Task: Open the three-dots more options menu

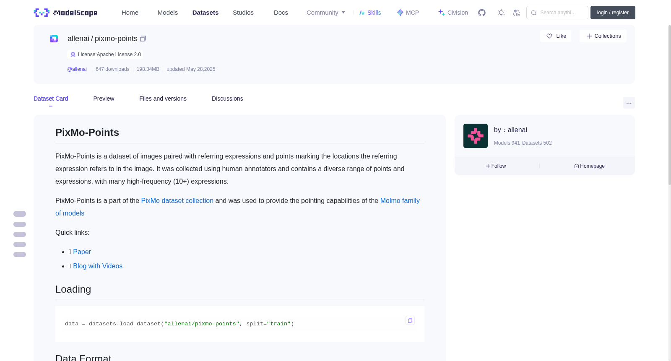Action: click(x=629, y=103)
